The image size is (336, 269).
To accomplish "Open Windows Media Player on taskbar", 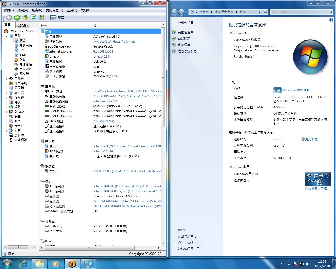I will click(x=55, y=264).
